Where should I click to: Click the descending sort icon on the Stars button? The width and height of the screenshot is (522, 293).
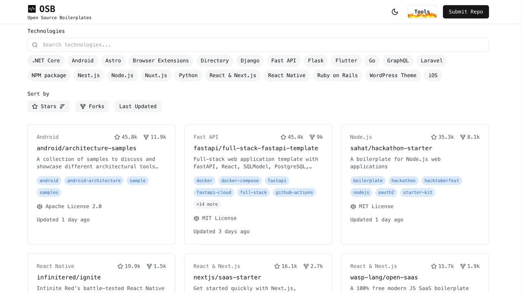click(62, 106)
